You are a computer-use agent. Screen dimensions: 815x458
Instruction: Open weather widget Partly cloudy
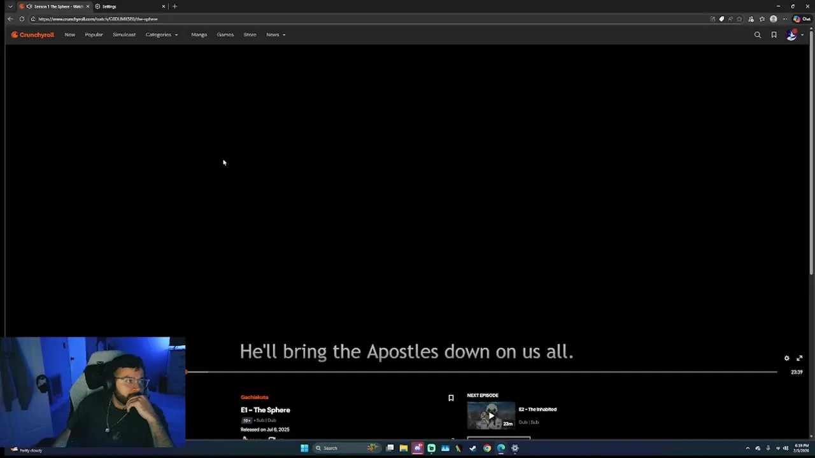(26, 450)
